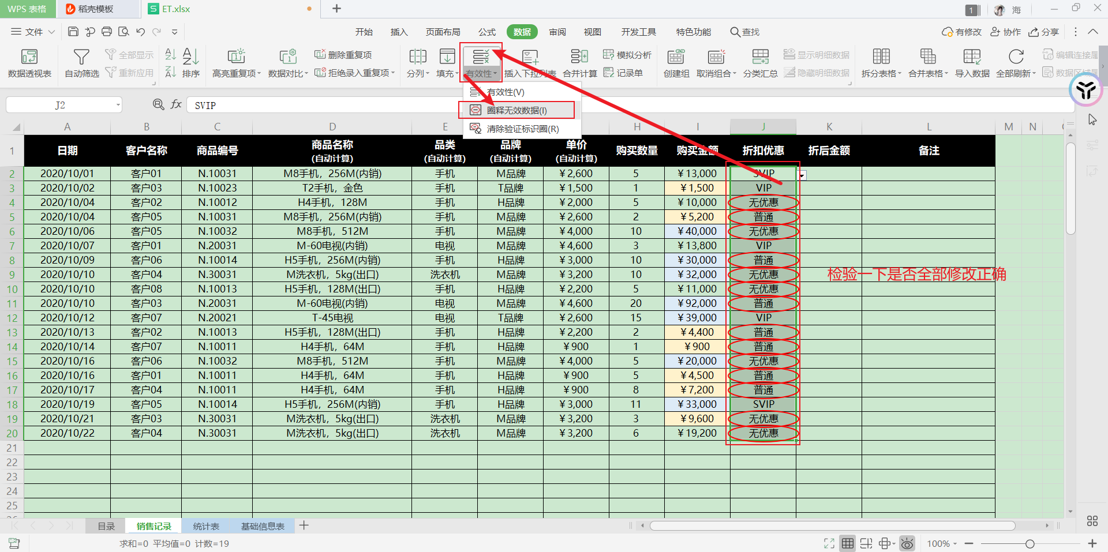Click the vertical scrollbar thumb

coord(1070,187)
